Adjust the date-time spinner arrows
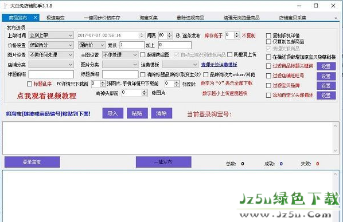Image resolution: width=343 pixels, height=222 pixels. click(x=142, y=35)
